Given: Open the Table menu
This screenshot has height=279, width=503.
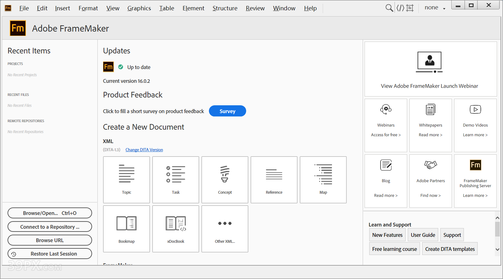Looking at the screenshot, I should [167, 8].
